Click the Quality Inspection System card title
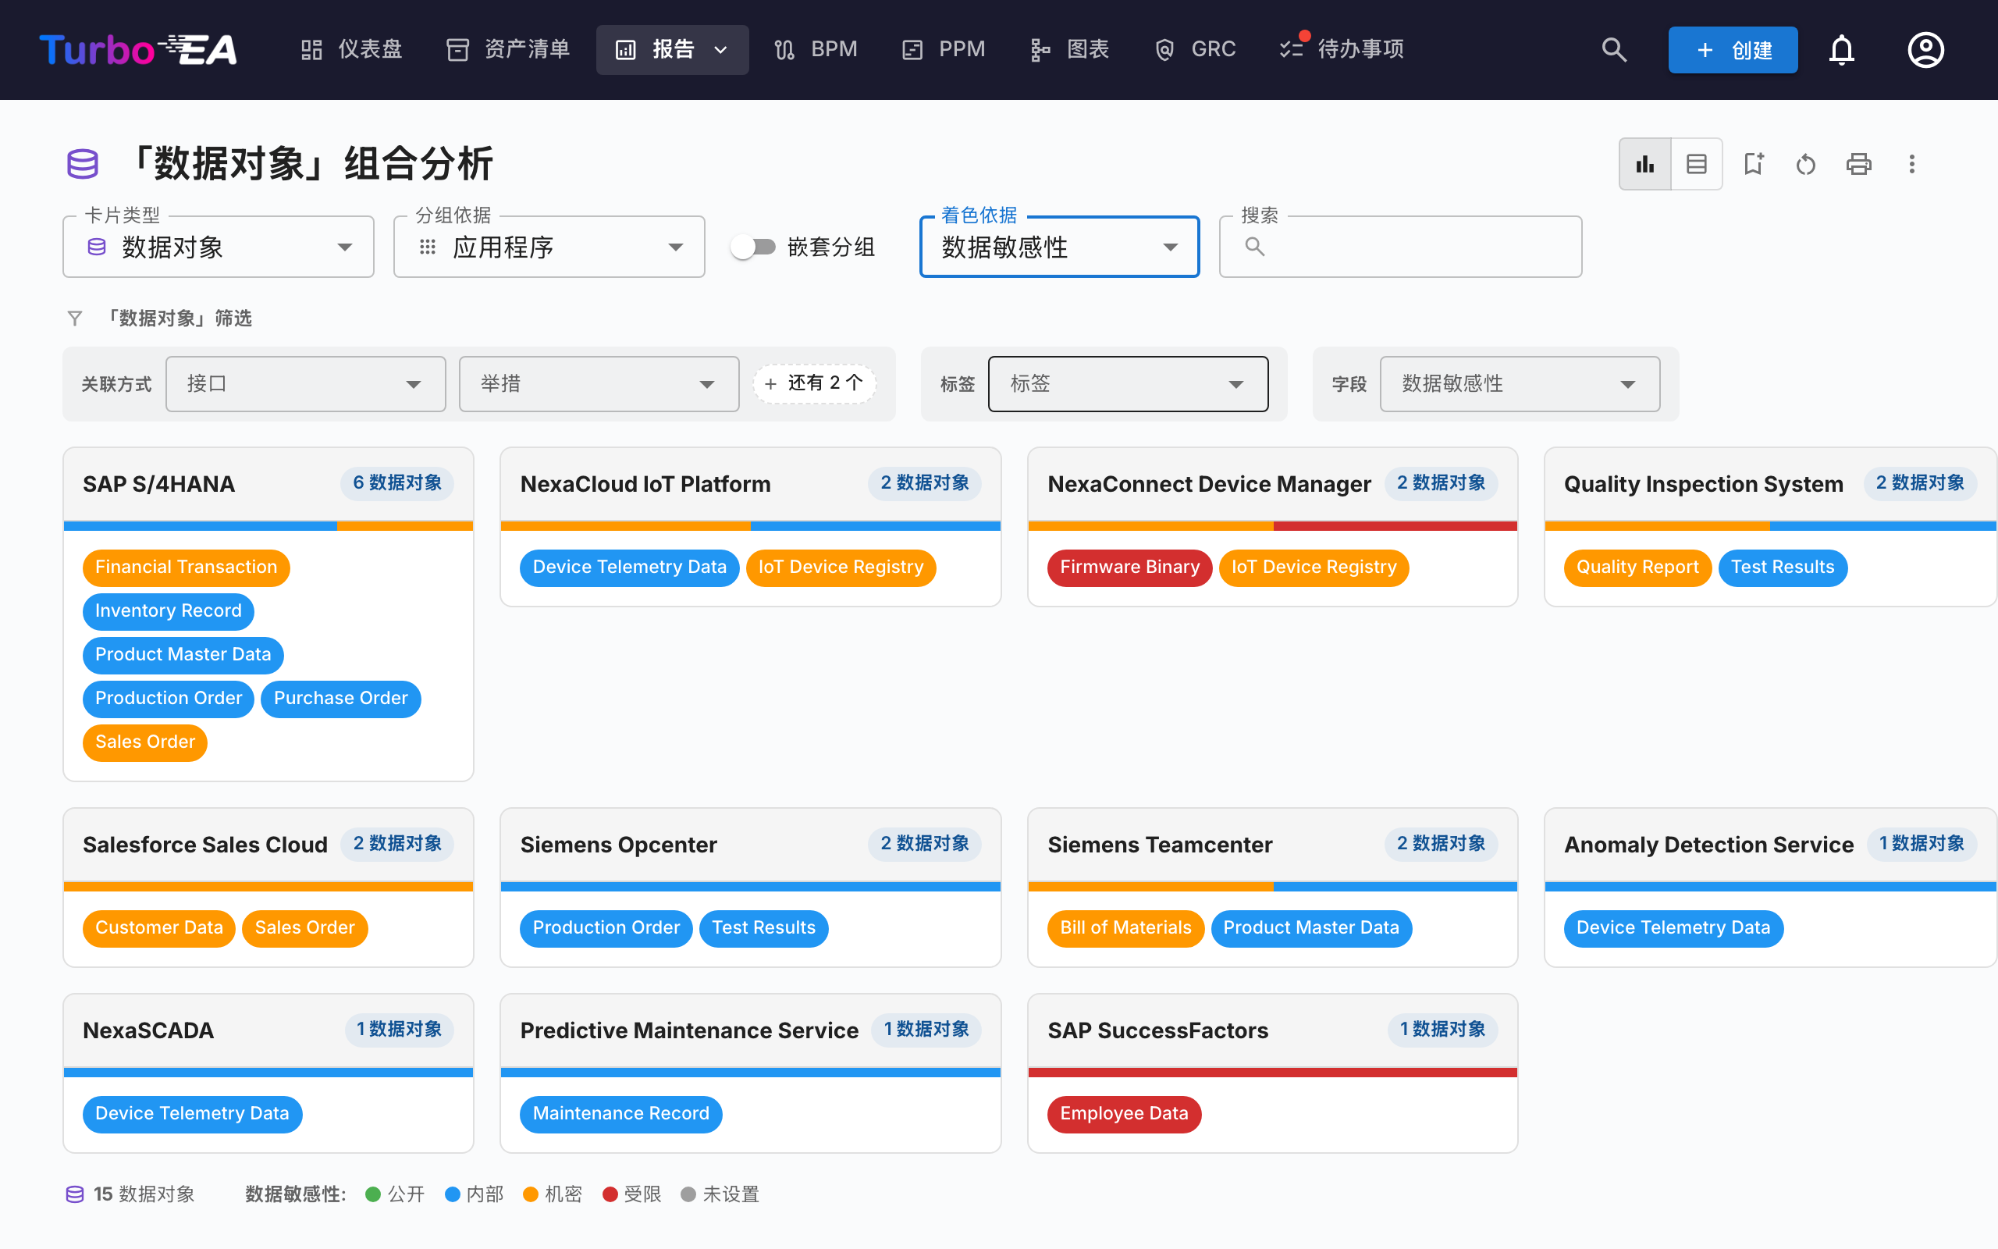The height and width of the screenshot is (1249, 1998). pos(1703,484)
